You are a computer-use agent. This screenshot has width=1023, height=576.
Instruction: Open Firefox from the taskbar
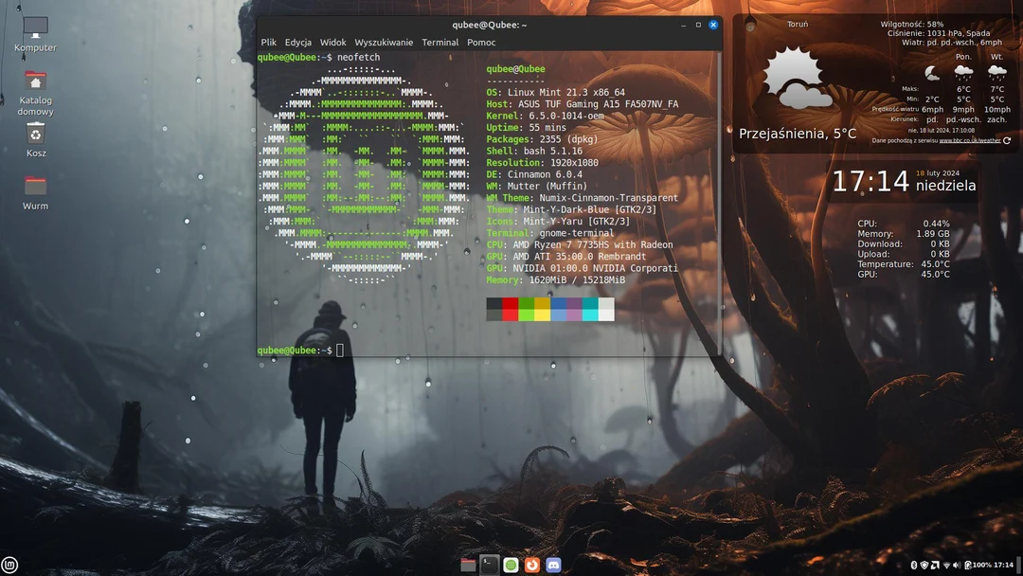[530, 564]
